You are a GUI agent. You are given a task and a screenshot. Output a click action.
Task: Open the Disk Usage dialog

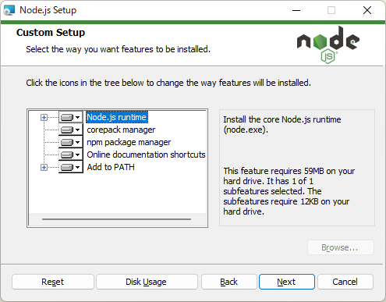click(147, 282)
